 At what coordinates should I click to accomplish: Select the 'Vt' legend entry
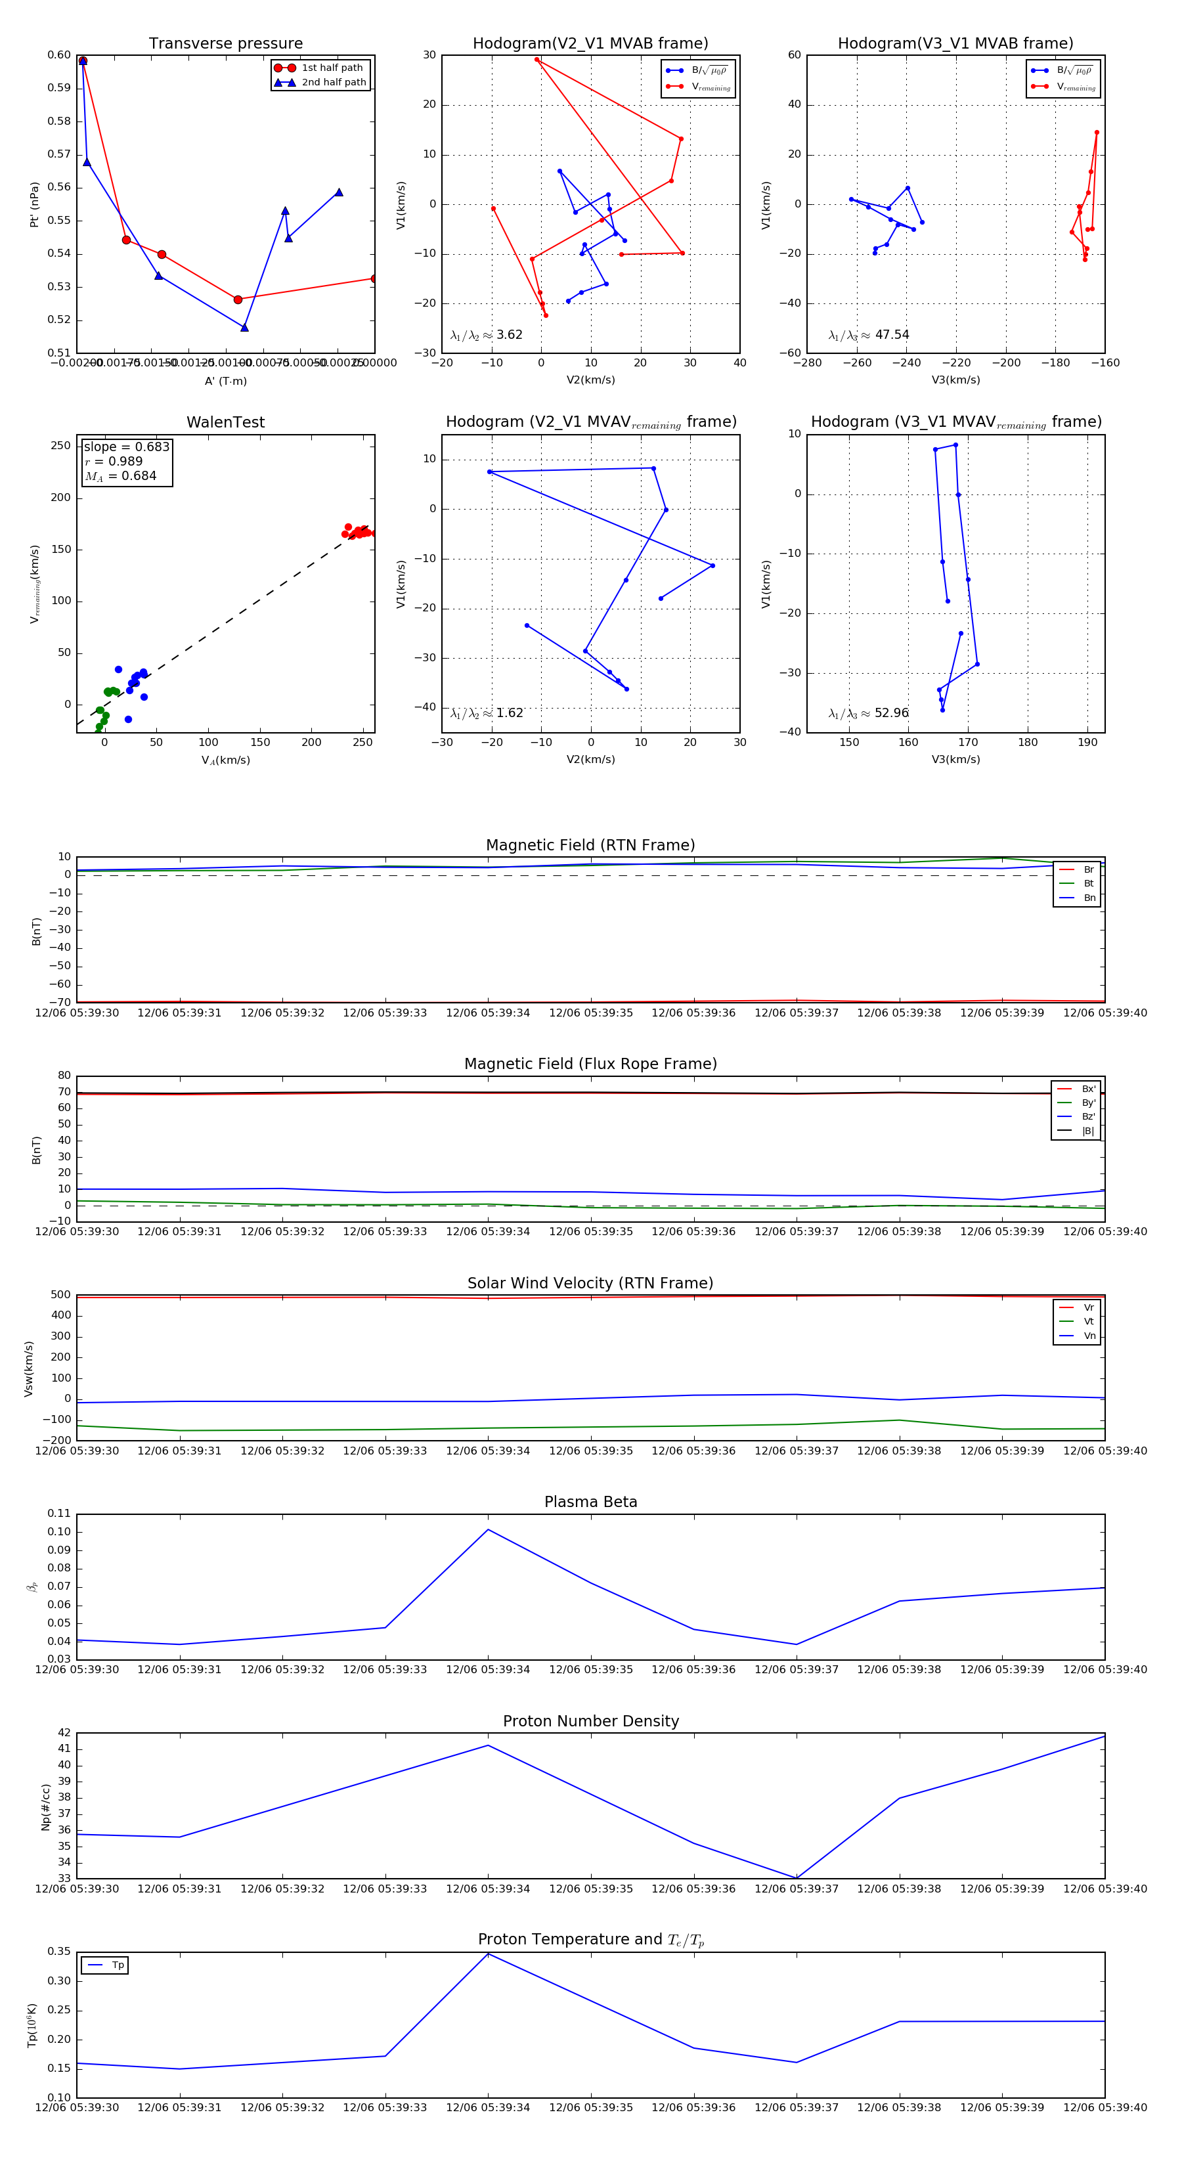tap(1078, 1322)
